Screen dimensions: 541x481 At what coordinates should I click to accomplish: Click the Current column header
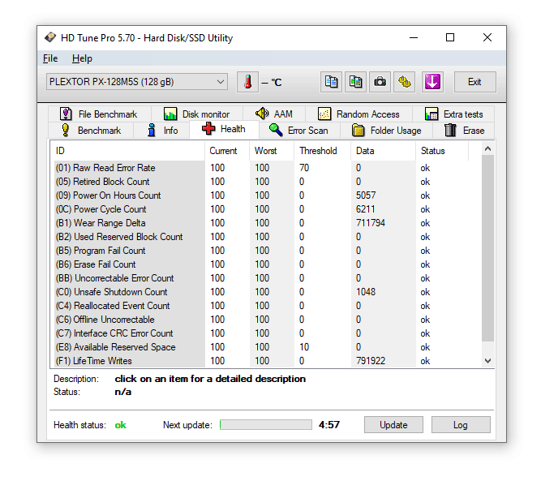coord(227,151)
